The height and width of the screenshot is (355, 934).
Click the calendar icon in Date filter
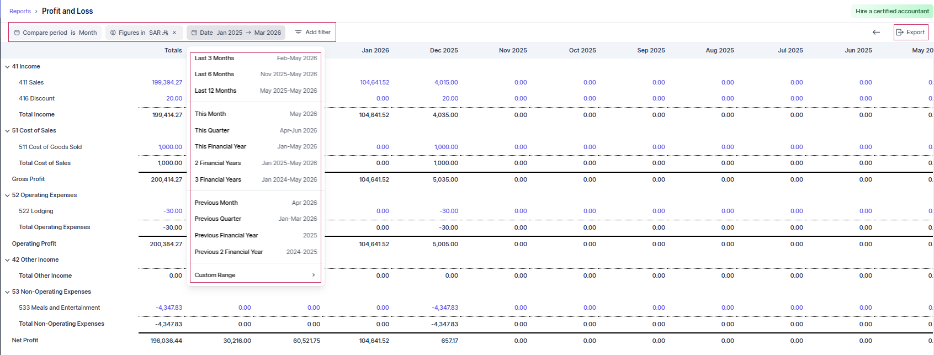[x=194, y=33]
